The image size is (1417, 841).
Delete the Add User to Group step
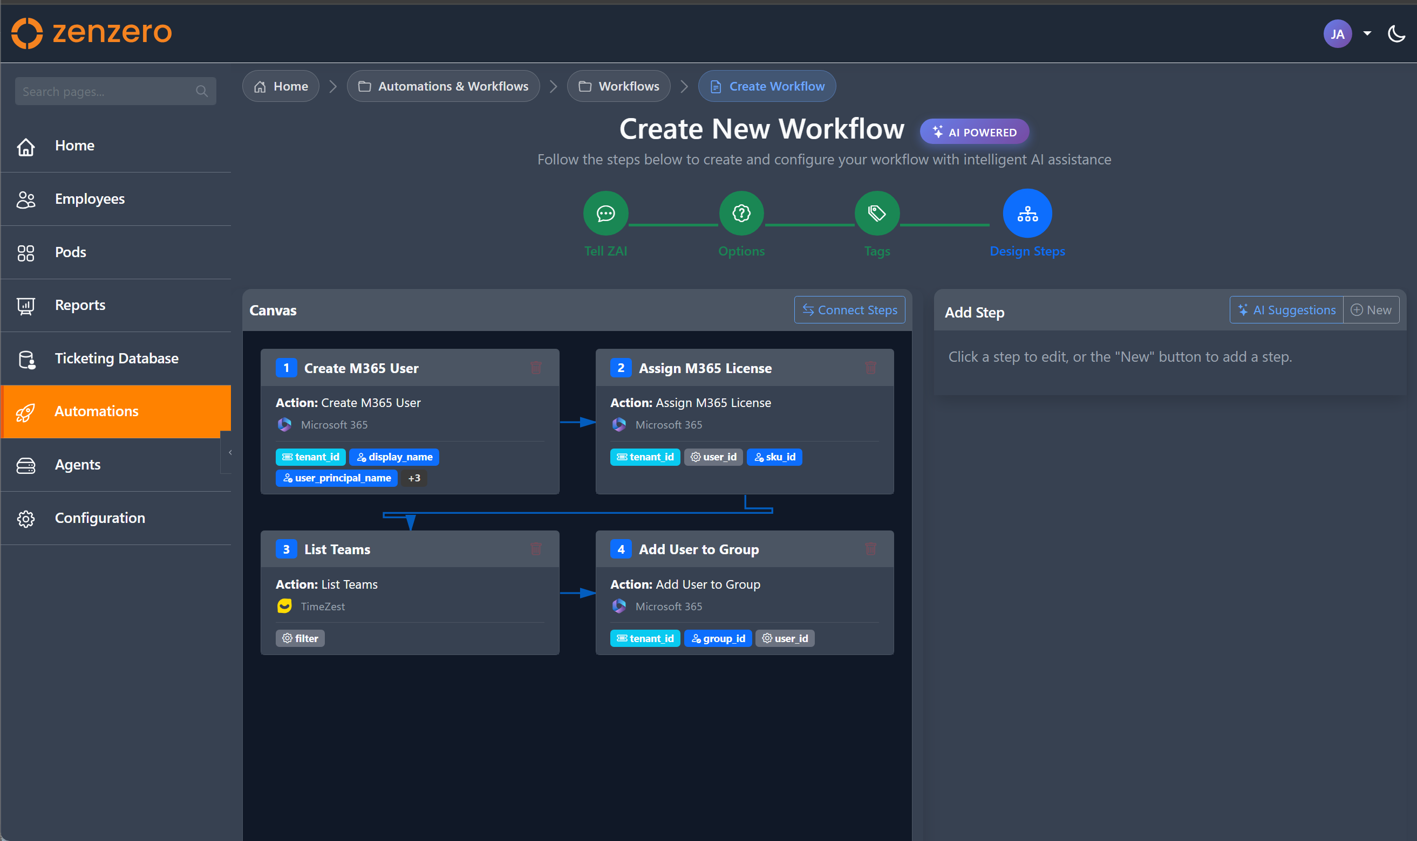[870, 549]
